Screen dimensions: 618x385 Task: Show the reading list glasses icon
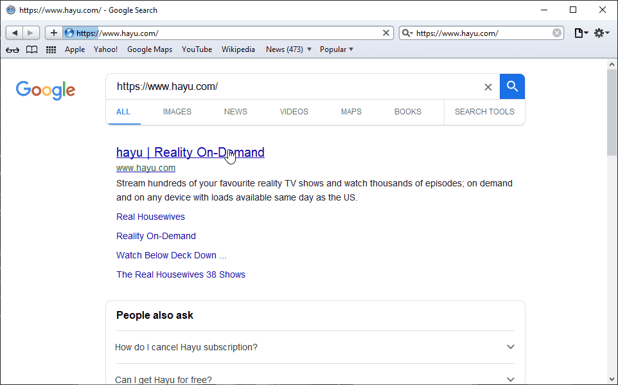tap(12, 49)
